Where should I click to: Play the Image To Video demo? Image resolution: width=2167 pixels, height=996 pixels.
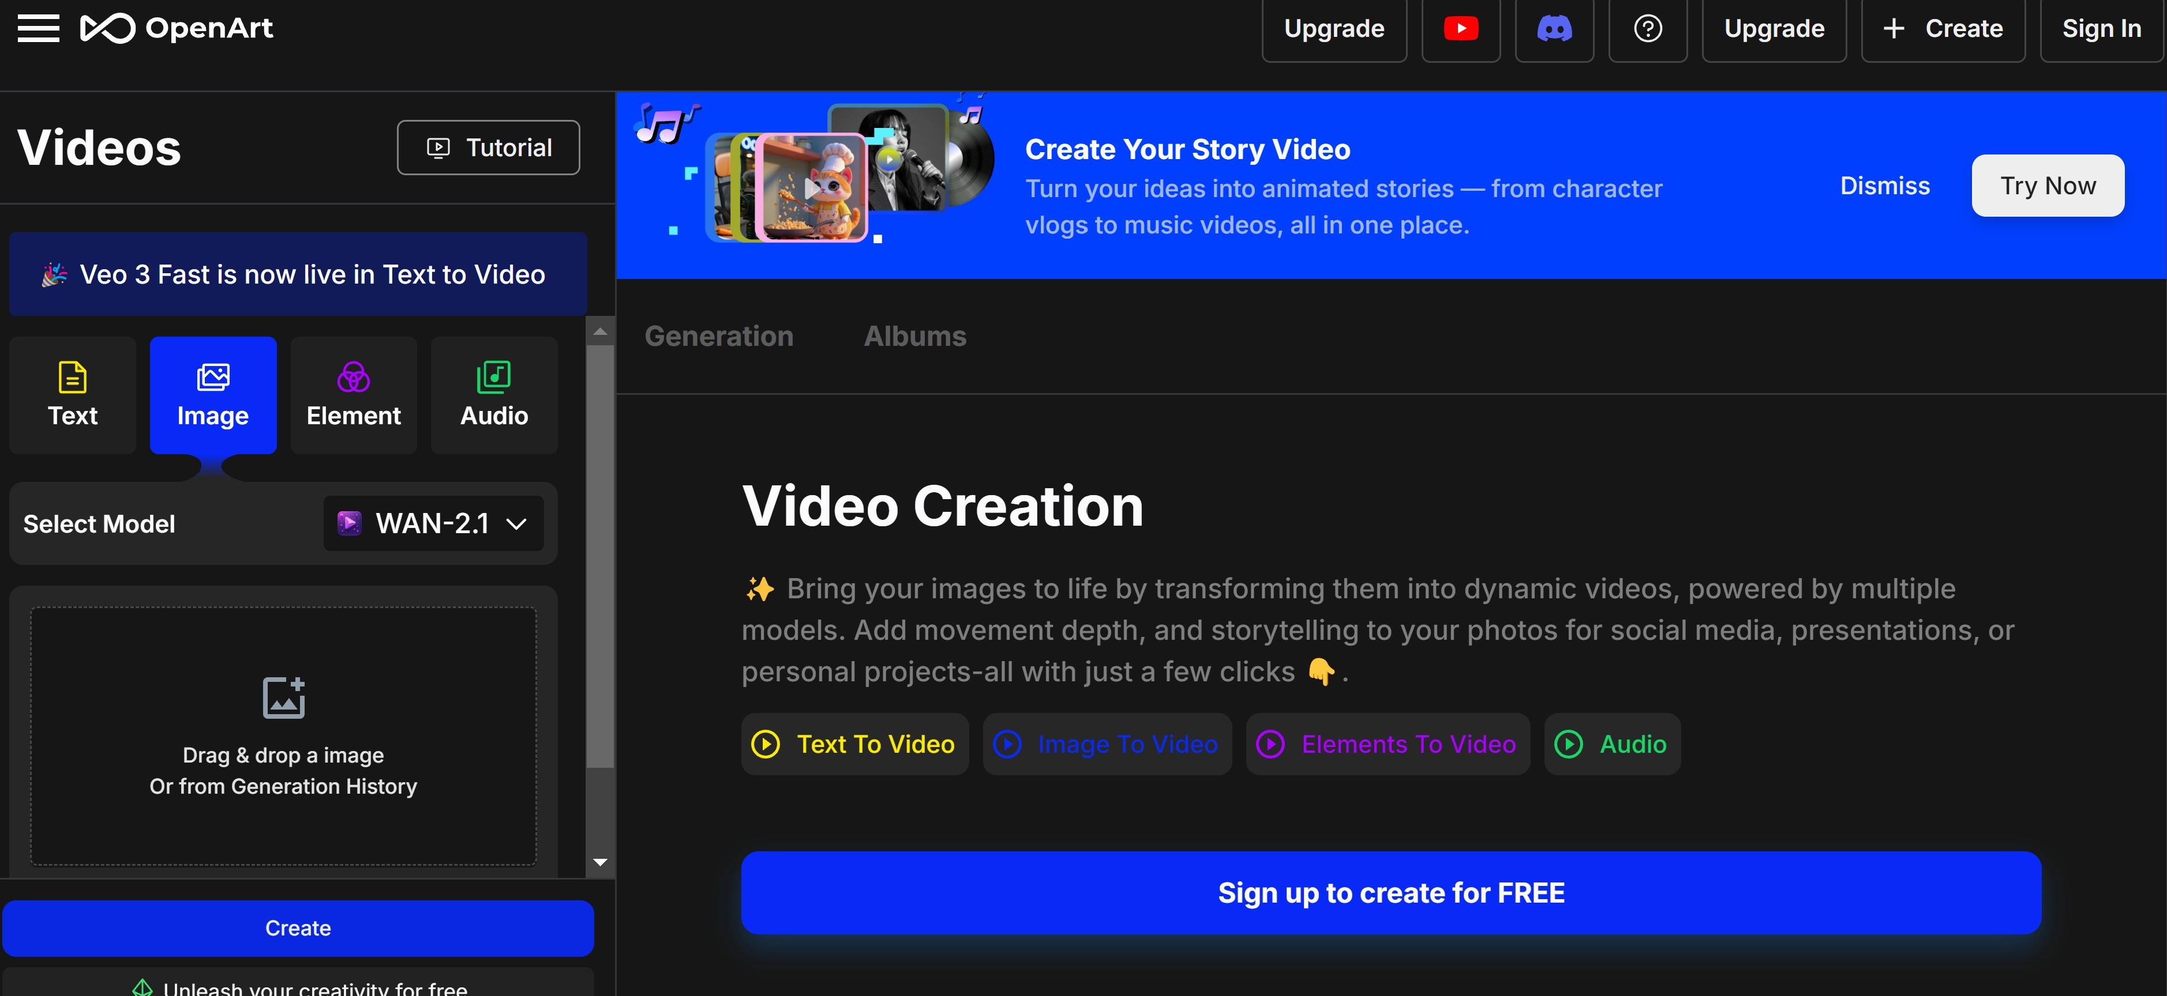point(1106,744)
